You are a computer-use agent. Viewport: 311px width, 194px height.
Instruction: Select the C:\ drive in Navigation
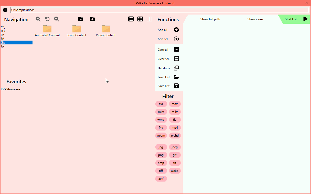tap(3, 27)
